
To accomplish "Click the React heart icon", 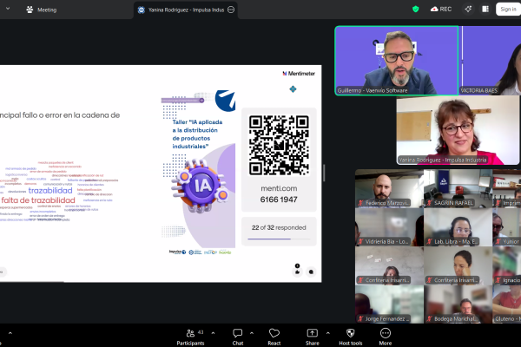I will 274,334.
